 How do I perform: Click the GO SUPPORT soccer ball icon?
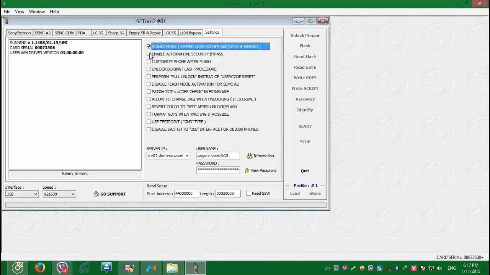[96, 194]
